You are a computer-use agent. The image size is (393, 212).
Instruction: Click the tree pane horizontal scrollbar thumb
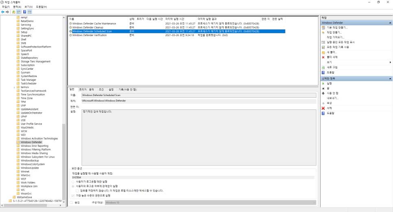tap(25, 205)
